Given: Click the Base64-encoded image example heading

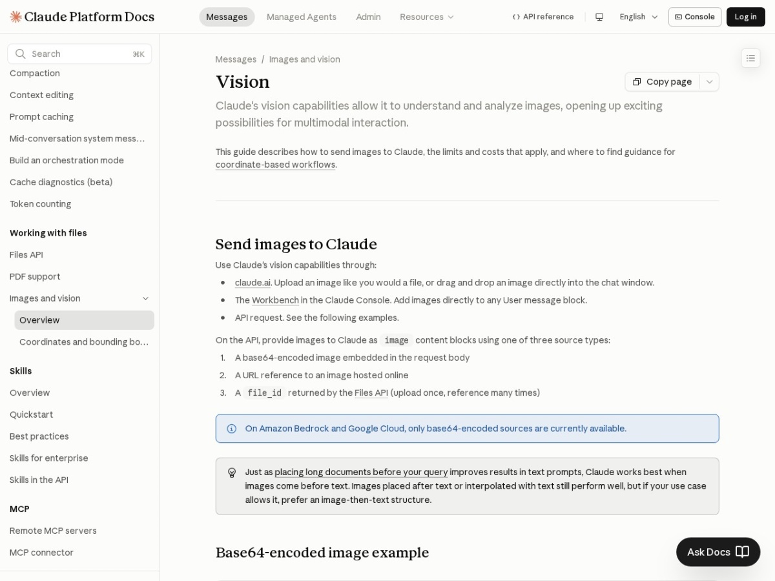Looking at the screenshot, I should click(x=322, y=553).
